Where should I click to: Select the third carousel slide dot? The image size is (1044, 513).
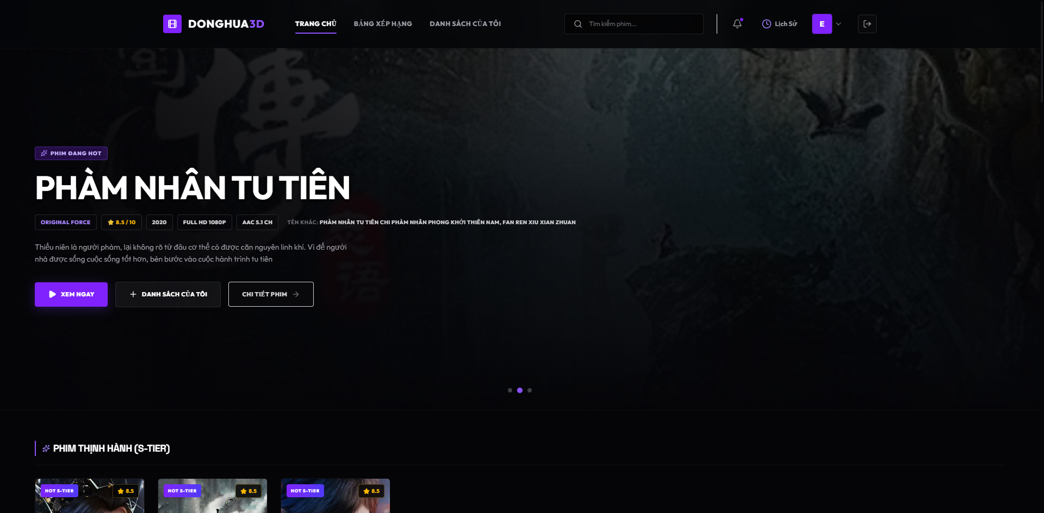click(x=530, y=390)
